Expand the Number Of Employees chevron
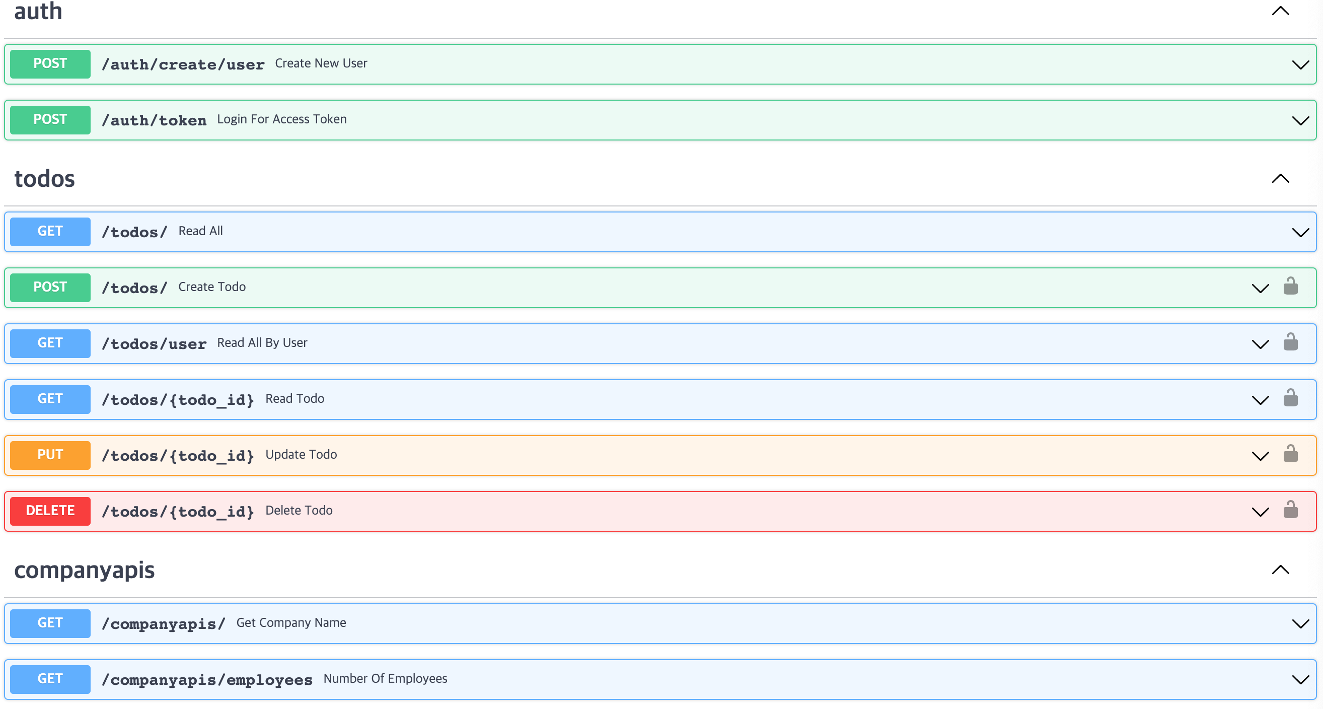Screen dimensions: 1323x709 tap(1300, 680)
